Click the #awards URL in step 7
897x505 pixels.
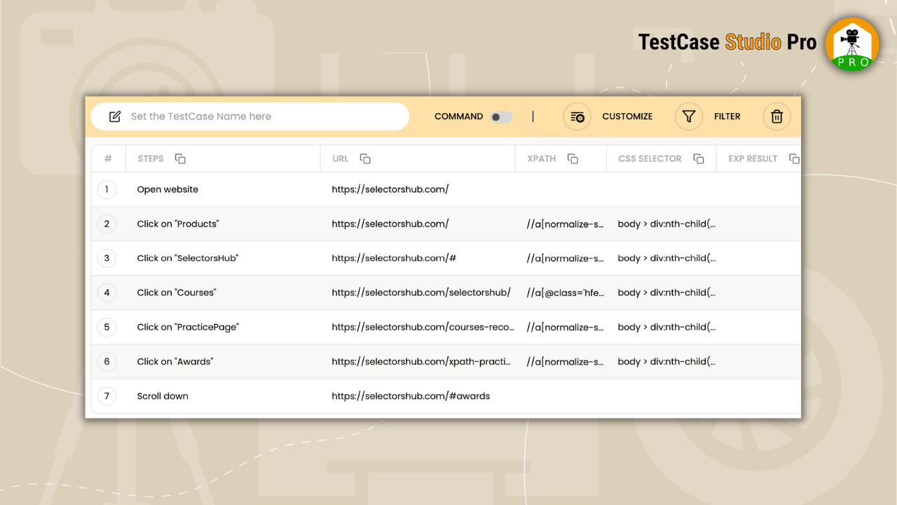pyautogui.click(x=411, y=396)
